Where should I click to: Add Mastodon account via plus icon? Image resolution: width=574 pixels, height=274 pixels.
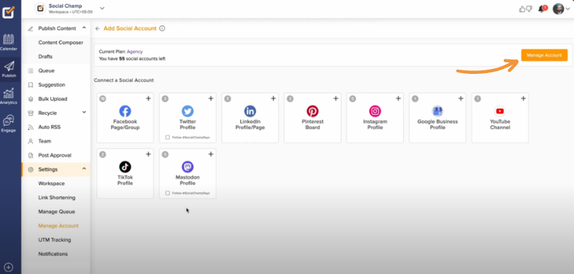click(211, 154)
